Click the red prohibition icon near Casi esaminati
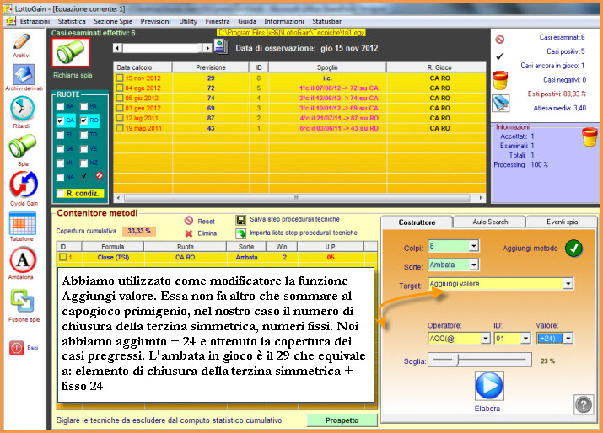Image resolution: width=603 pixels, height=433 pixels. click(x=499, y=40)
